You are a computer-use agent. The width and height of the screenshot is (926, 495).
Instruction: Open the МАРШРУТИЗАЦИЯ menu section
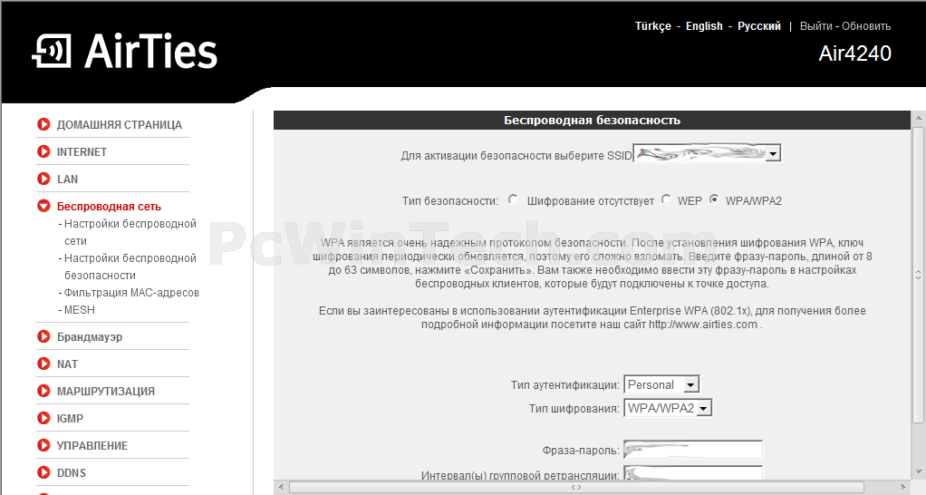106,391
